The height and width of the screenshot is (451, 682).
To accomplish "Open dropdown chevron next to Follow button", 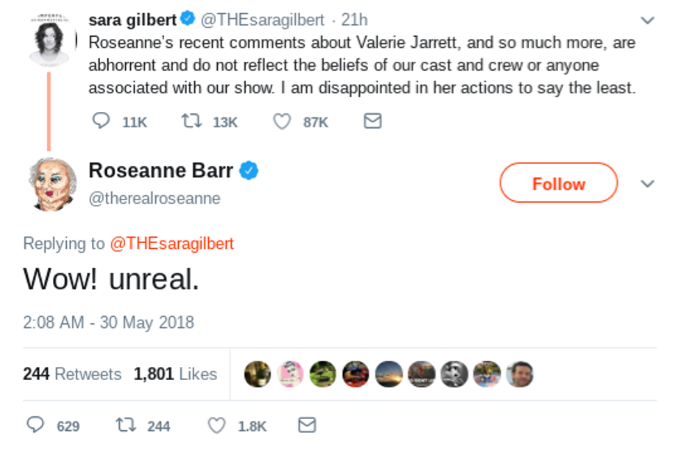I will (x=648, y=183).
